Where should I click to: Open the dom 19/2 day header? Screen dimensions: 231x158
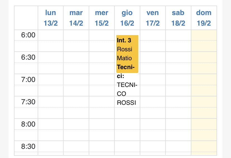coord(204,18)
